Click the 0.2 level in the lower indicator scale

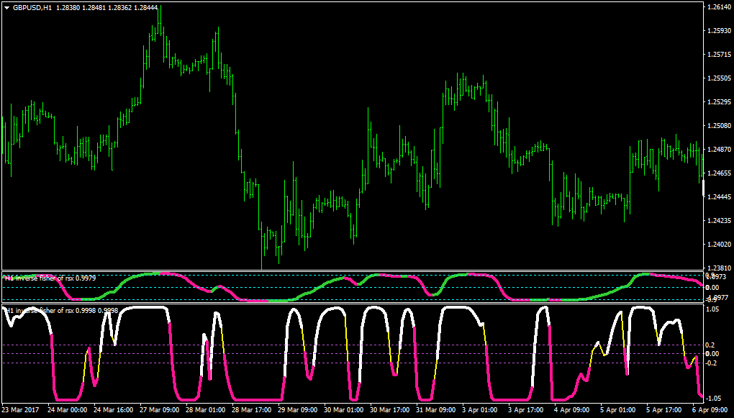711,345
